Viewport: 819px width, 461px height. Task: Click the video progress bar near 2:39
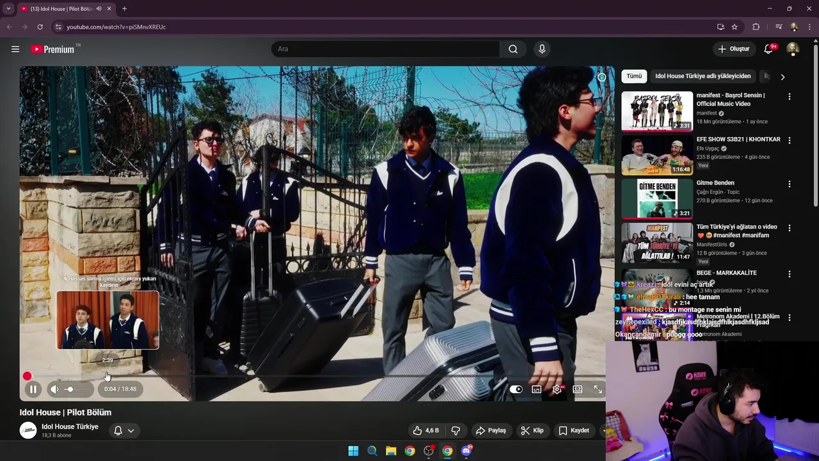pyautogui.click(x=107, y=376)
